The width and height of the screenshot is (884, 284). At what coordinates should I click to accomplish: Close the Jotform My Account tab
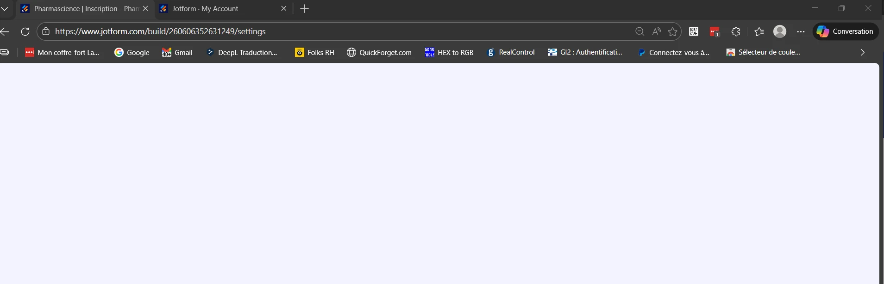[284, 8]
